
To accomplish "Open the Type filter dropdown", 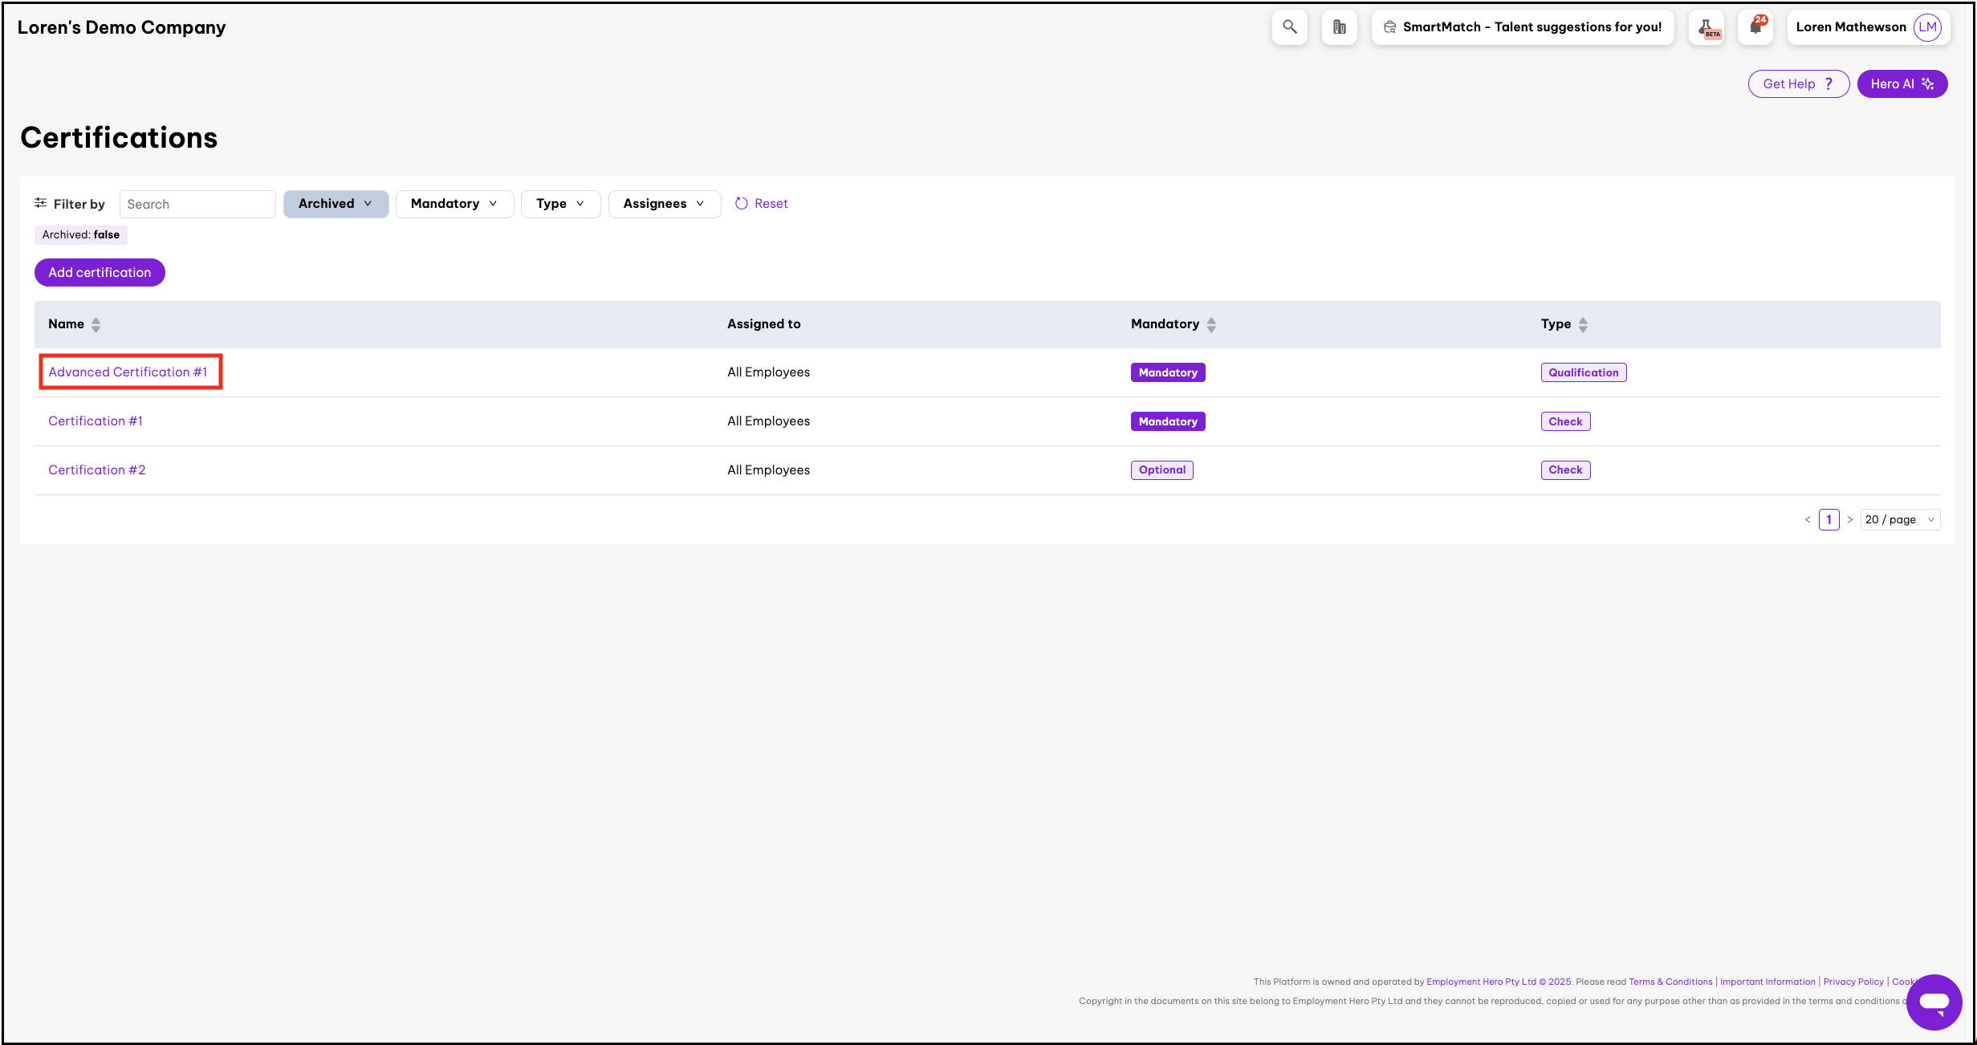I will coord(560,204).
